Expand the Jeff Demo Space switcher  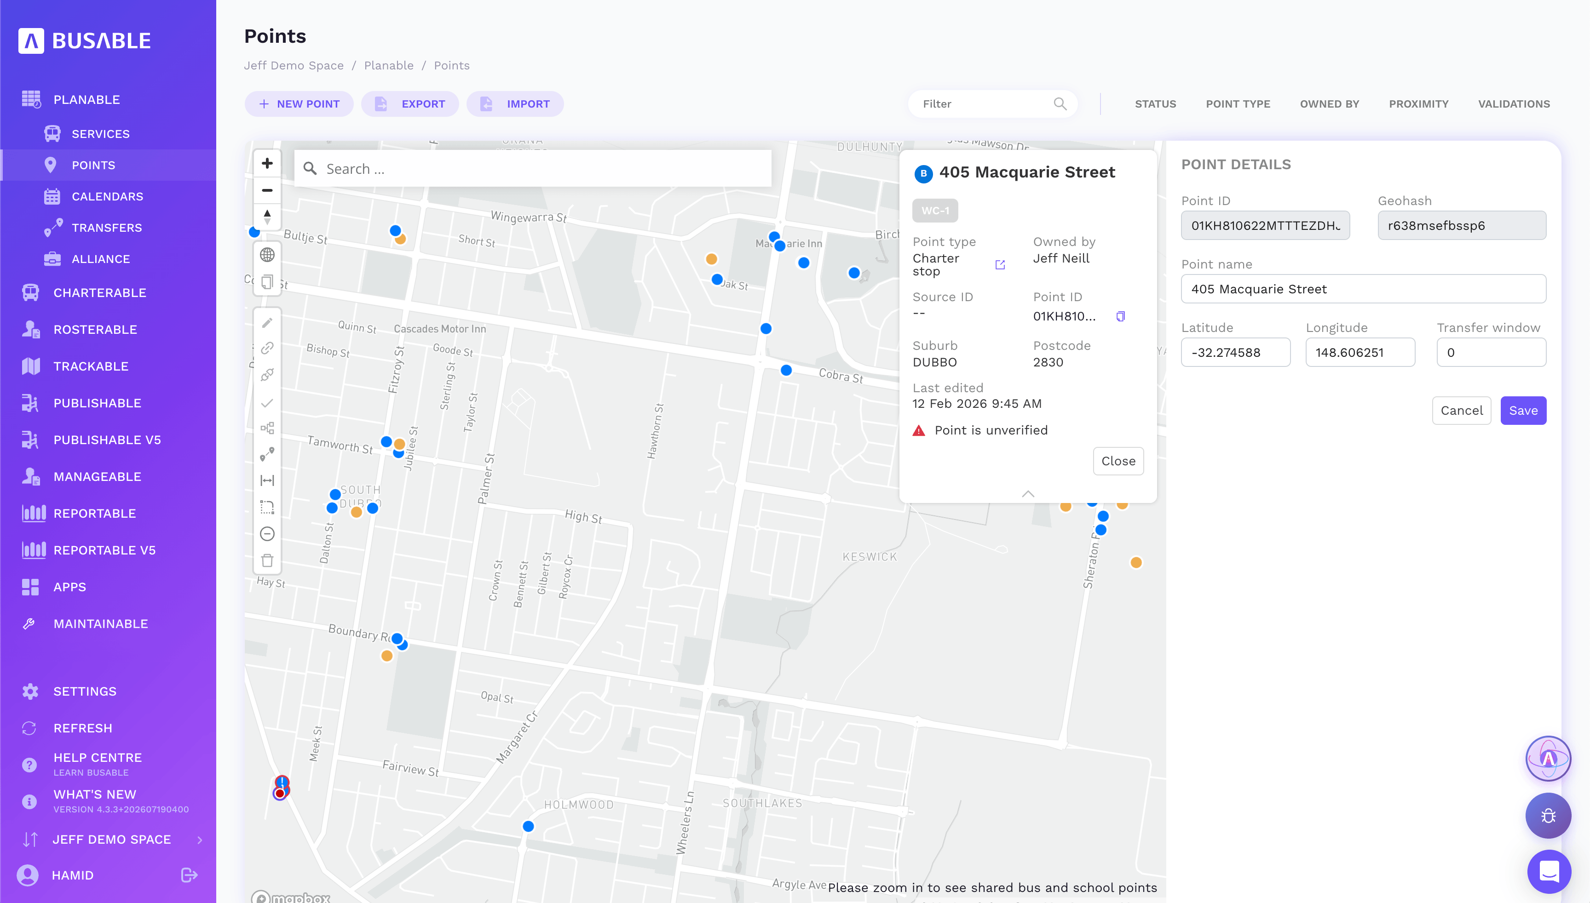[112, 839]
